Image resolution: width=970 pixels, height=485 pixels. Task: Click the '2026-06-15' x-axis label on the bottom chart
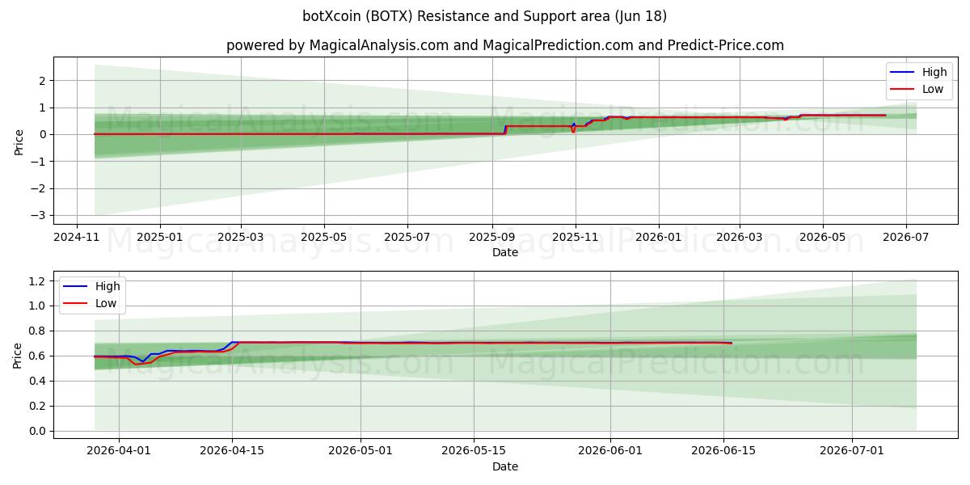[723, 452]
